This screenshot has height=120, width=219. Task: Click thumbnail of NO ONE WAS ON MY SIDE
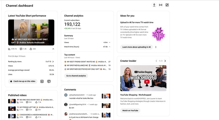(12, 101)
